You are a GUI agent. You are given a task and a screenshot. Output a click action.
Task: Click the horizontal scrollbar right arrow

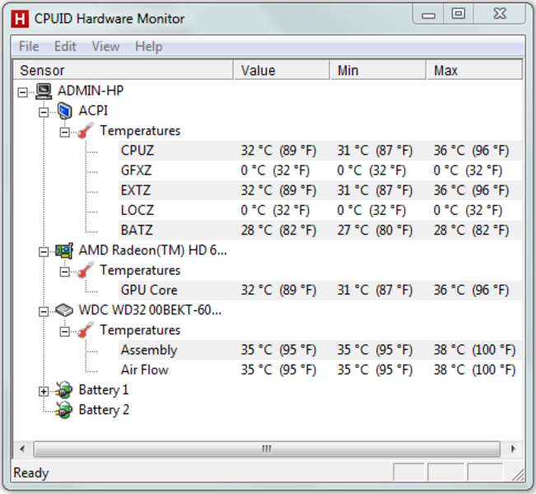(513, 449)
